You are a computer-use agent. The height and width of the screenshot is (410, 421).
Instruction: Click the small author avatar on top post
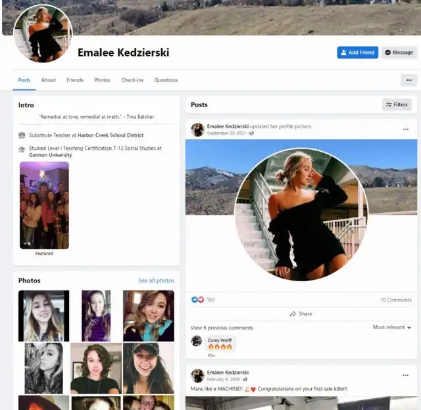tap(197, 129)
